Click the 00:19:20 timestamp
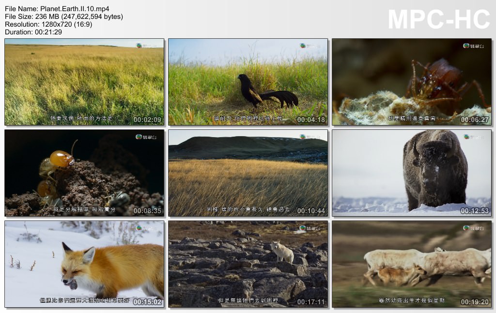The image size is (496, 313). coord(475,302)
